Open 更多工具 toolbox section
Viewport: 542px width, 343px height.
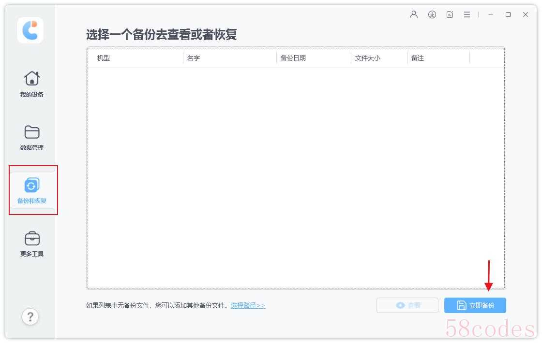pos(32,244)
